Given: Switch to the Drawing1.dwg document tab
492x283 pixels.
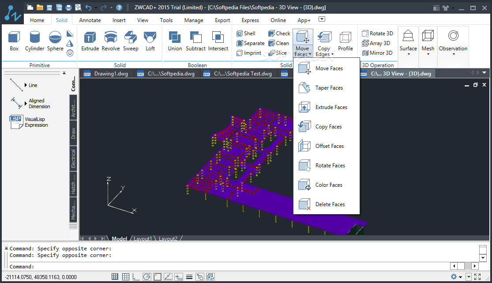Looking at the screenshot, I should point(106,74).
